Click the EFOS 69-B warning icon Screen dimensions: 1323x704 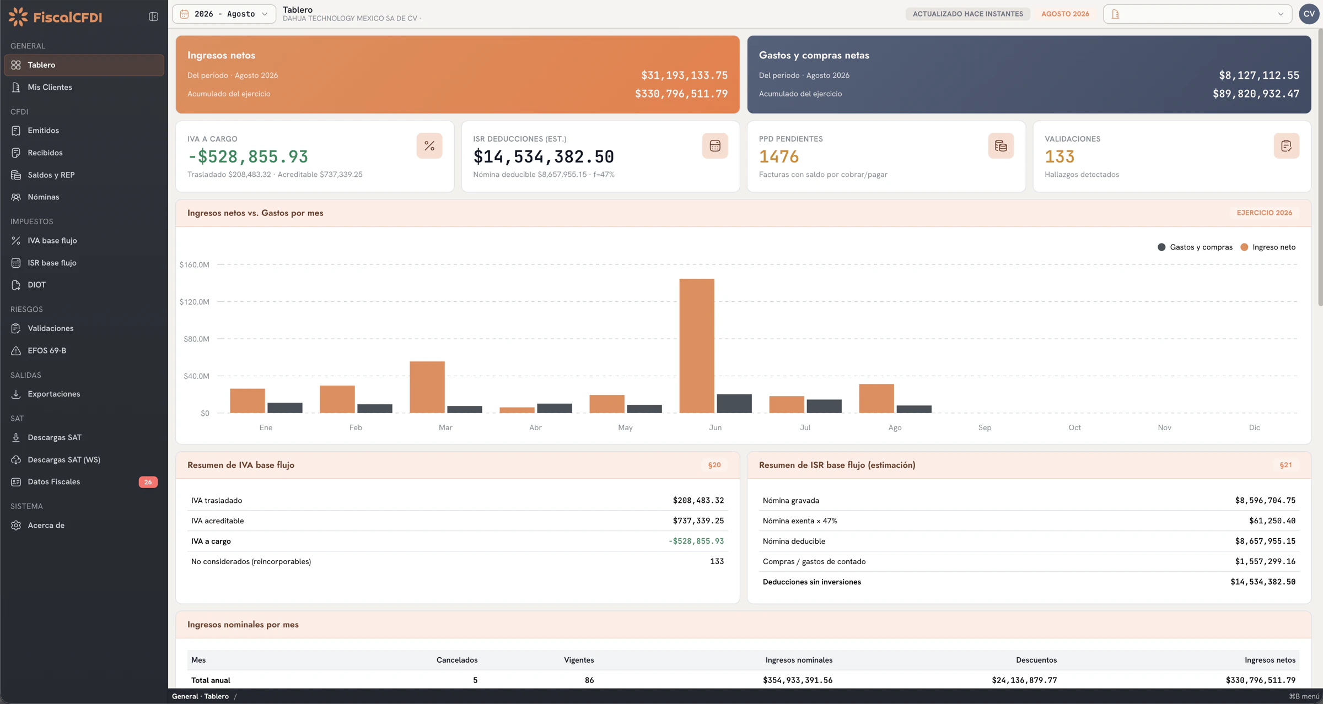point(16,351)
